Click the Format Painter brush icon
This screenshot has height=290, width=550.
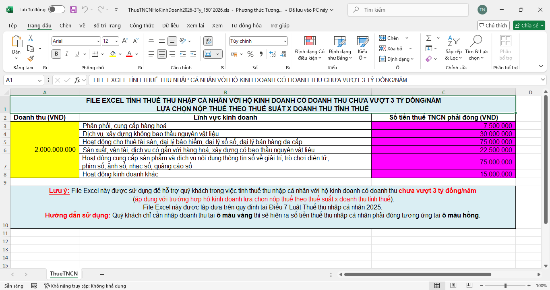[31, 58]
